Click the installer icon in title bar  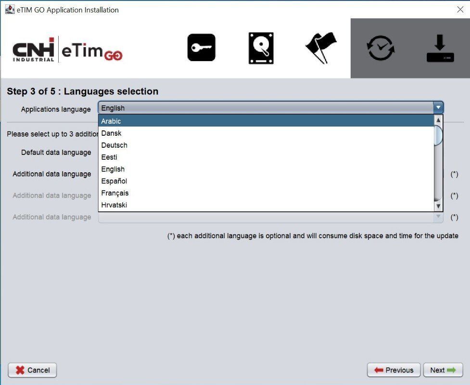[10, 9]
